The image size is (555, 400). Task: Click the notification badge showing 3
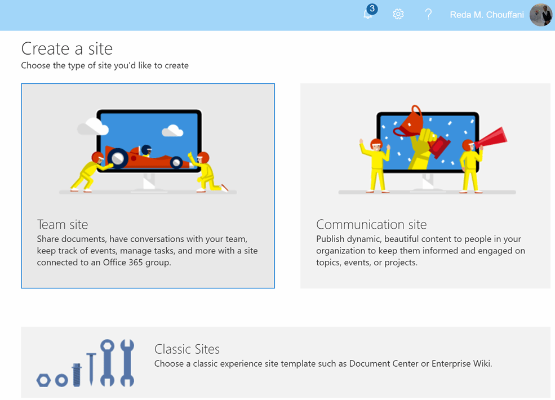(x=372, y=8)
